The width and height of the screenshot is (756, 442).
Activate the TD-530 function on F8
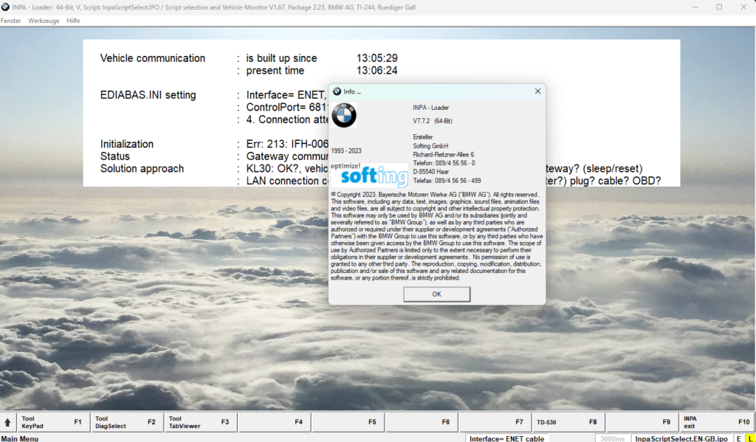pos(568,422)
